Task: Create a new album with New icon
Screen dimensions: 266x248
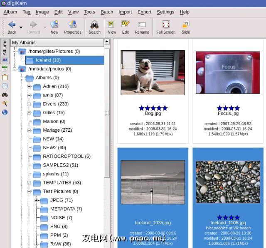Action: [54, 25]
